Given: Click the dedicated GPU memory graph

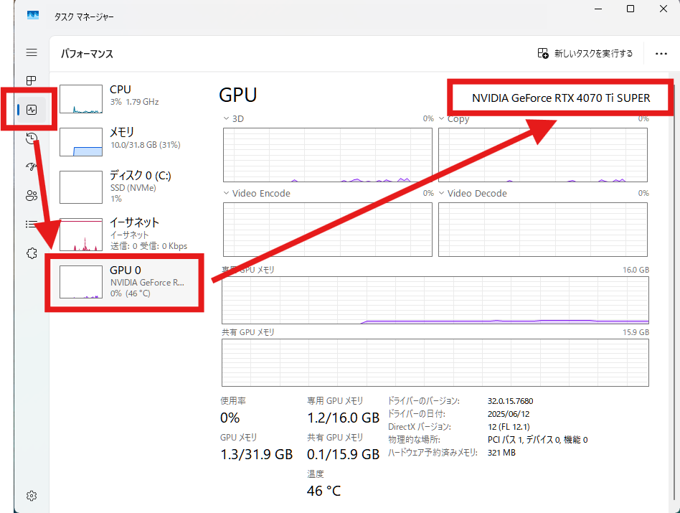Looking at the screenshot, I should (x=435, y=300).
